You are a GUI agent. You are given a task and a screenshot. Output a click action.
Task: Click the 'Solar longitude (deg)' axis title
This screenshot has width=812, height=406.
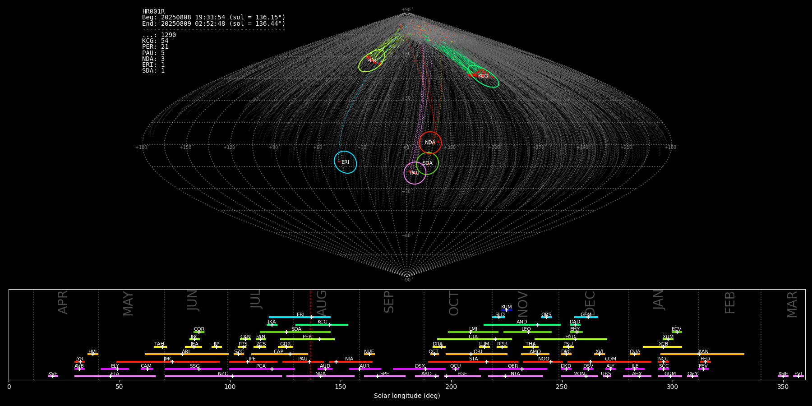click(x=407, y=396)
